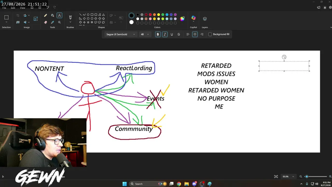Click the text box rotation handle

[284, 57]
